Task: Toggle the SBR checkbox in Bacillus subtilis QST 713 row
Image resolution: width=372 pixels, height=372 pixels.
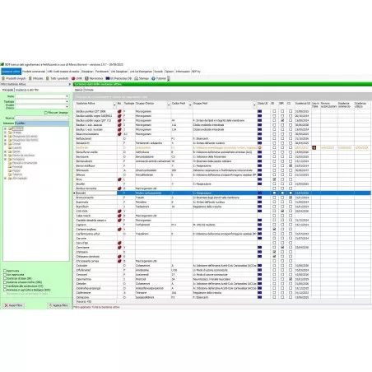Action: [x=282, y=120]
